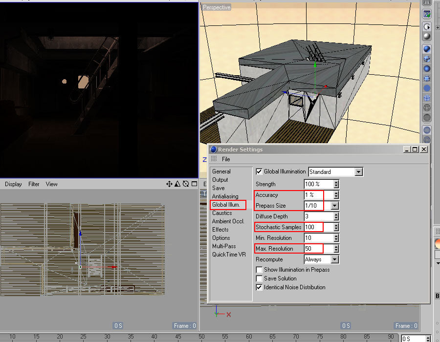Click the icon with green checkmark on right toolbar
Screen dimensions: 440x342
pos(426,14)
